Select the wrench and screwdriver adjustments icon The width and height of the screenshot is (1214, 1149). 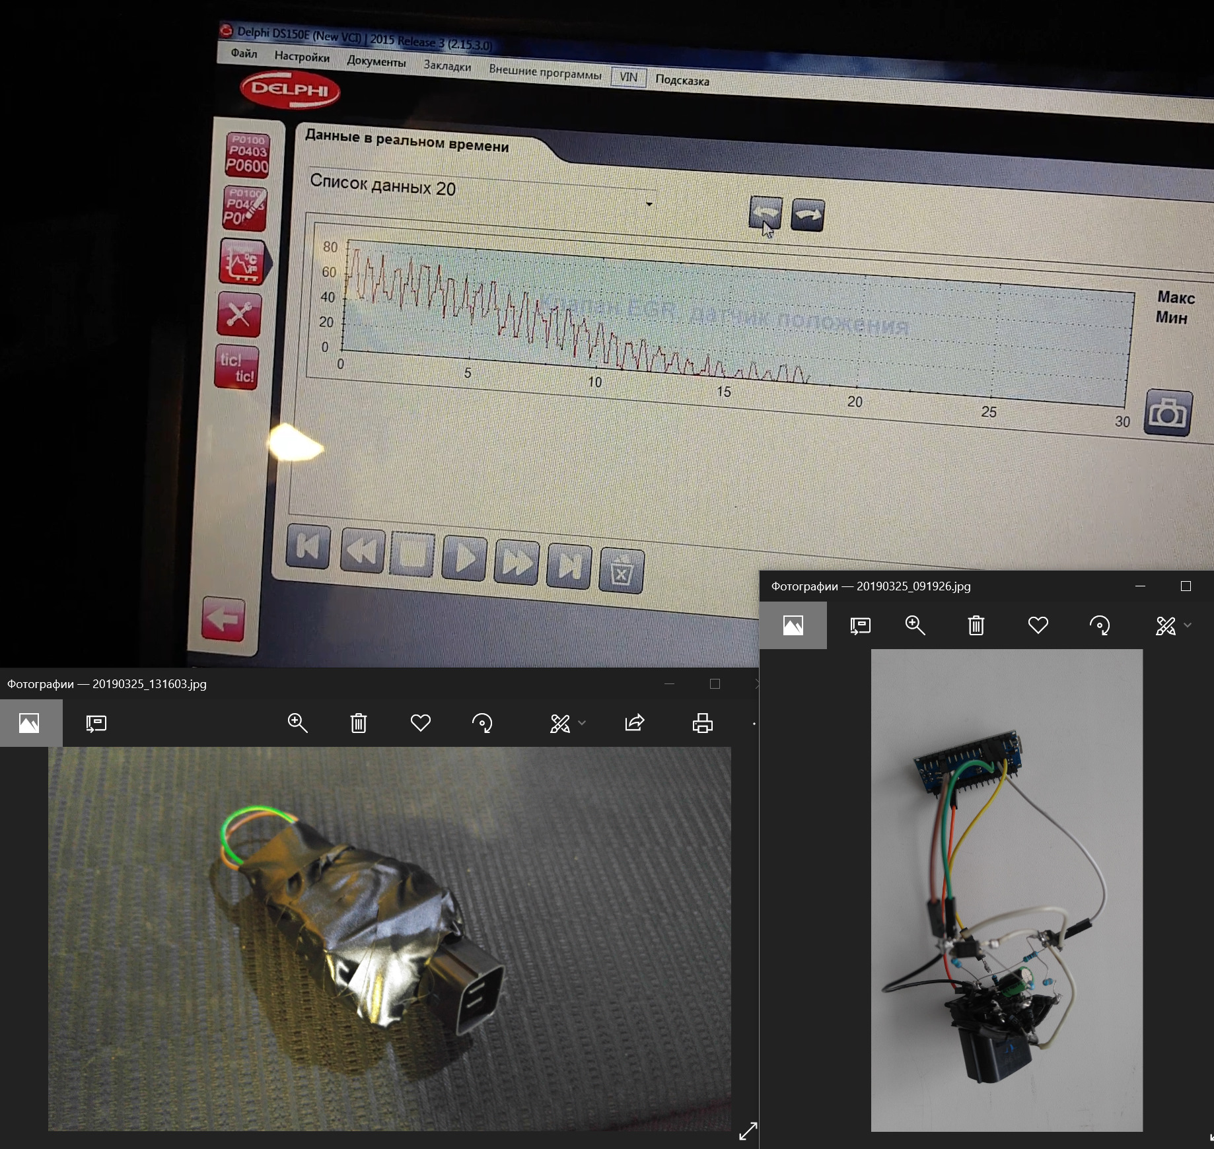coord(239,314)
